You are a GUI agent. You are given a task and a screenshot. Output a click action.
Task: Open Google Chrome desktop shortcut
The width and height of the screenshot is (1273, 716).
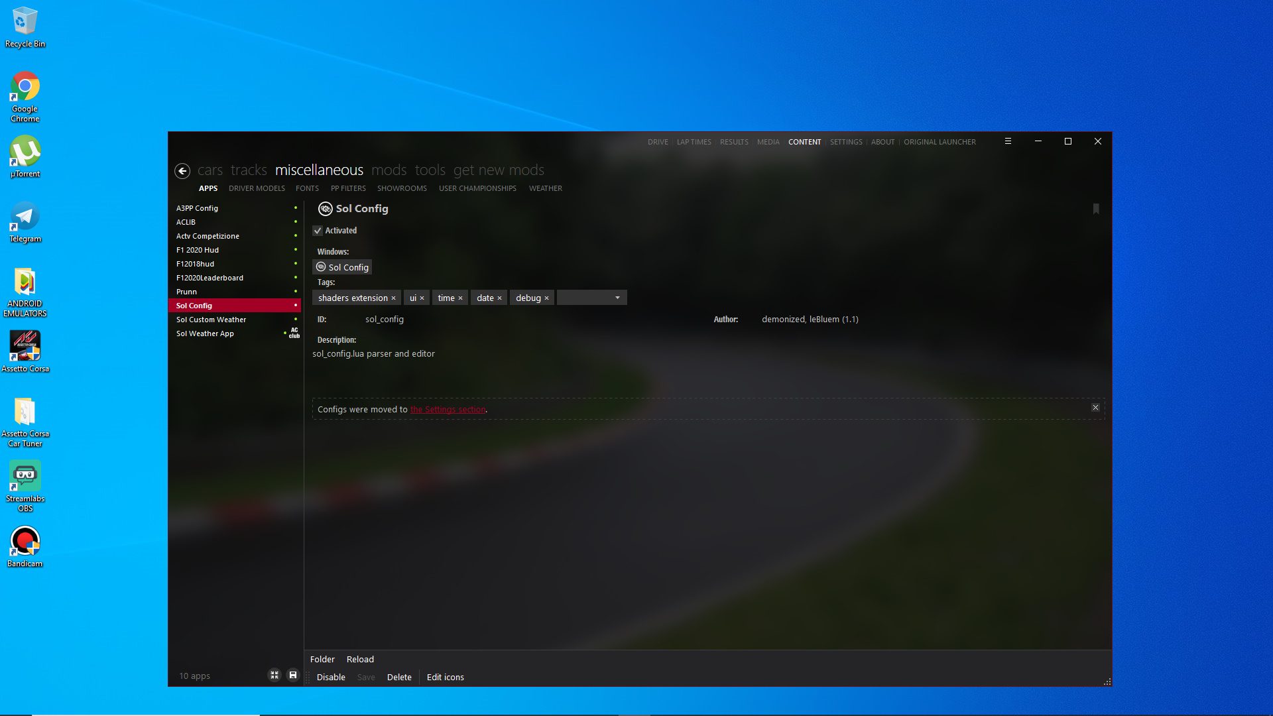pos(25,97)
